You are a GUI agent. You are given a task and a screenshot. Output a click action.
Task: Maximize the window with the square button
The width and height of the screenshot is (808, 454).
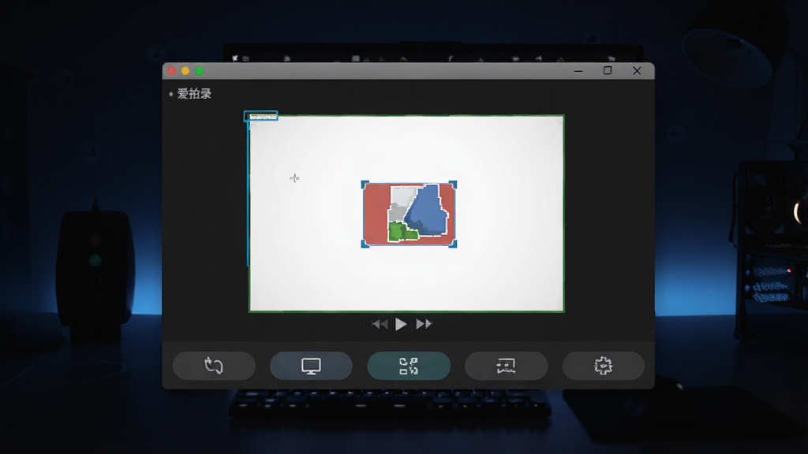coord(608,70)
